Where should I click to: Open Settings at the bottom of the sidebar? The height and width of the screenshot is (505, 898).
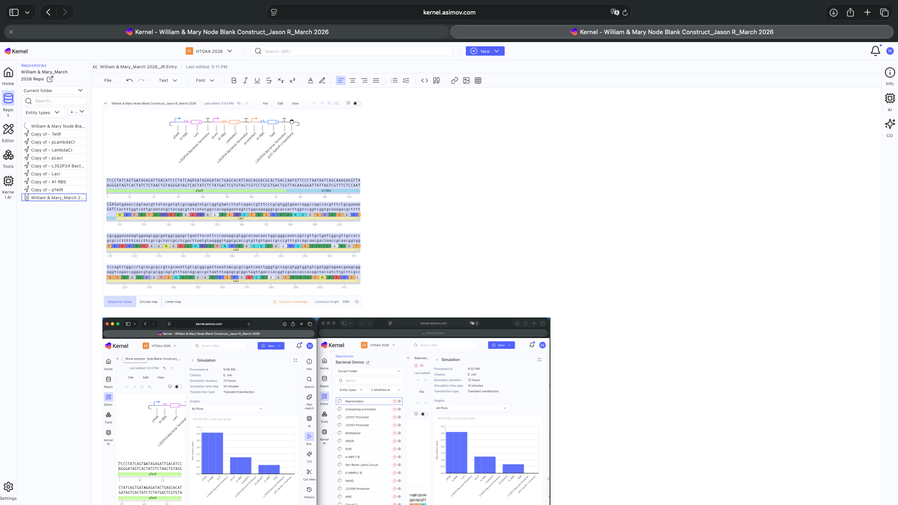click(x=8, y=491)
